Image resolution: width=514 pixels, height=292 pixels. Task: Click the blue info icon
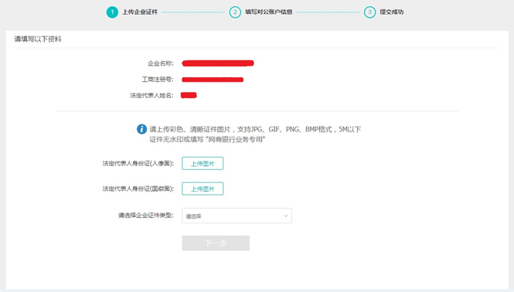[x=141, y=129]
